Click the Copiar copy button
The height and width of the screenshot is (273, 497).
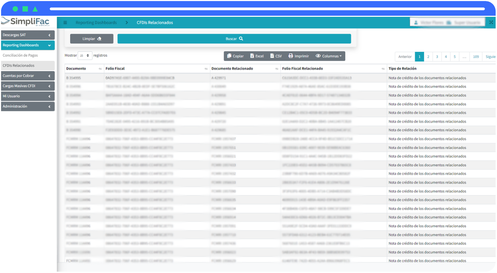235,56
